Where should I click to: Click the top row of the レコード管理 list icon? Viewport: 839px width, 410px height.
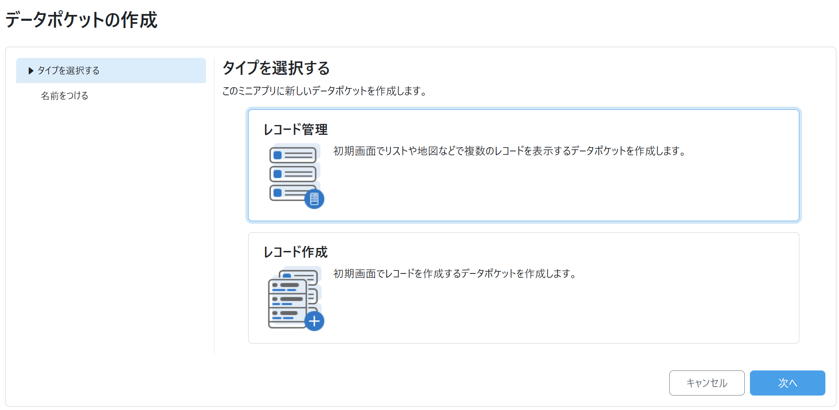tap(293, 155)
